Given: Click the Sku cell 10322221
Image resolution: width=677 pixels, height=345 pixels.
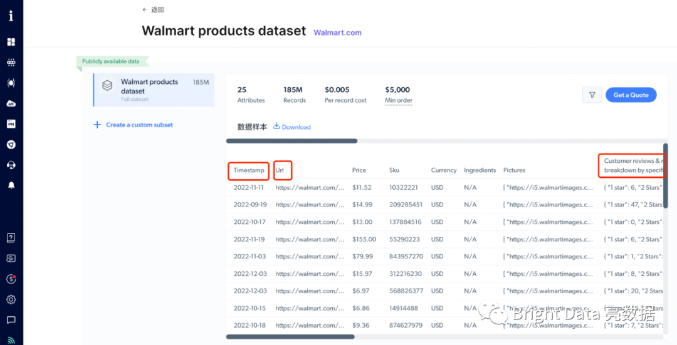Looking at the screenshot, I should tap(403, 188).
